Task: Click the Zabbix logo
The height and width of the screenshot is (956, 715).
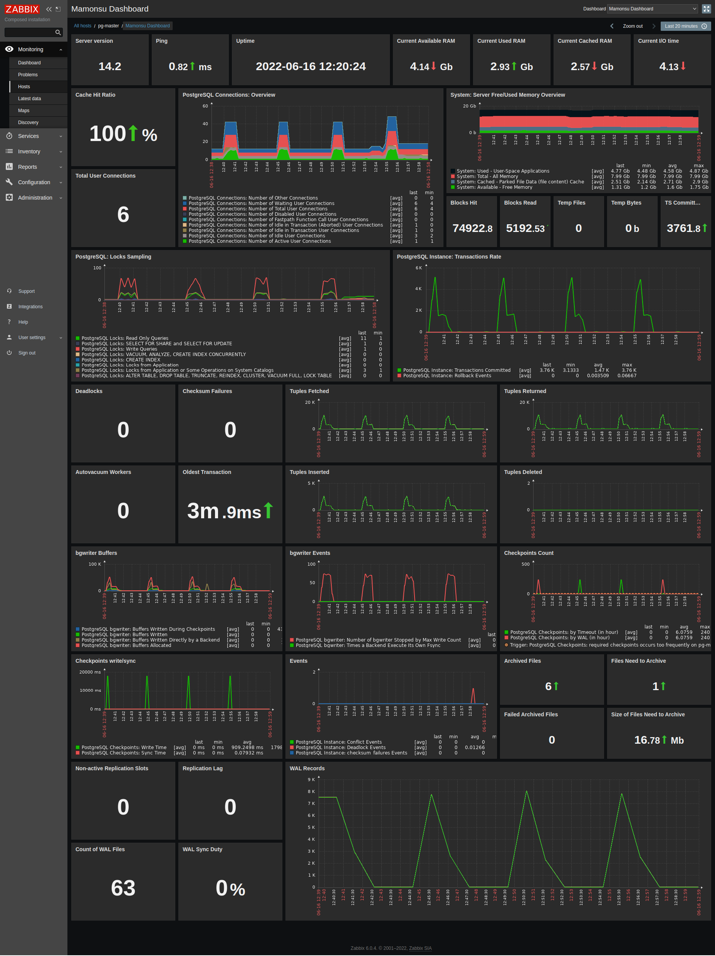Action: (x=22, y=9)
